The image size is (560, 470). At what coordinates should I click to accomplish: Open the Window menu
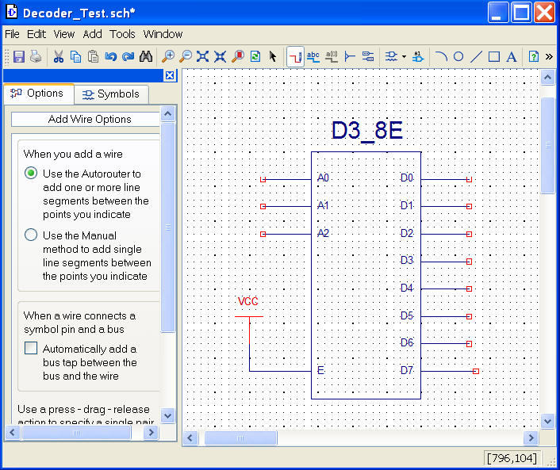pyautogui.click(x=163, y=34)
